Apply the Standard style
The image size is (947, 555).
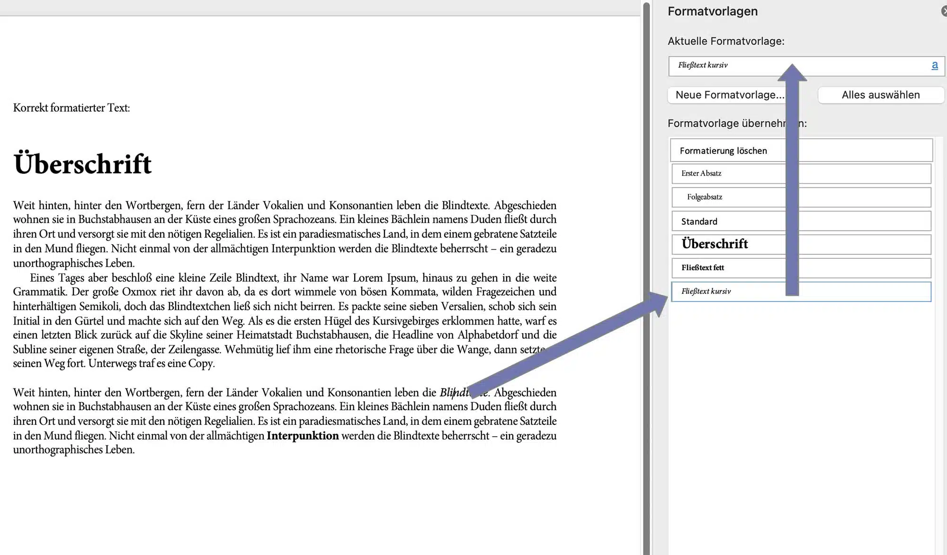click(x=801, y=221)
